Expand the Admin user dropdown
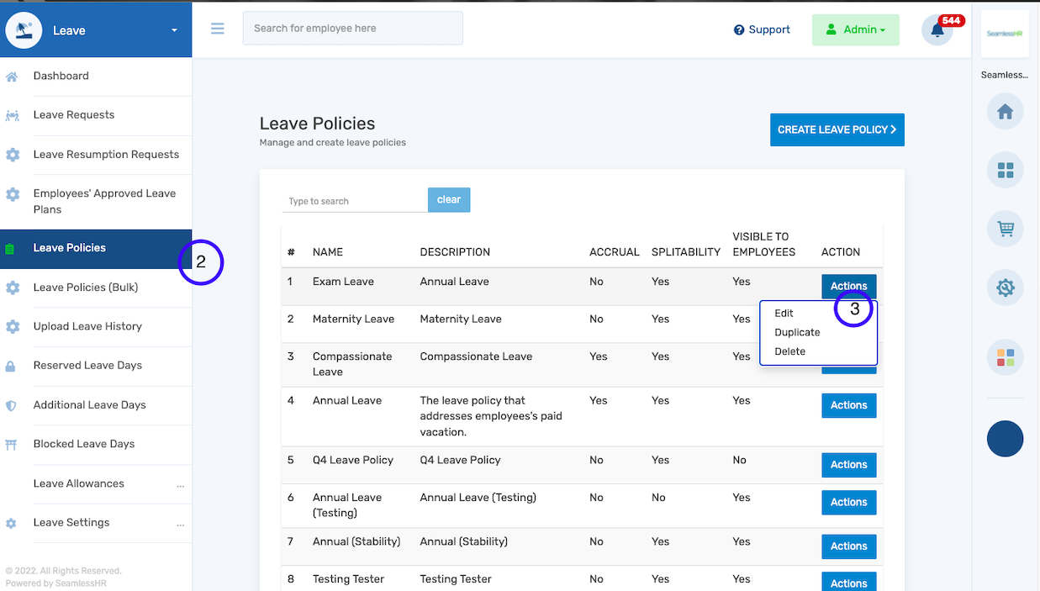The image size is (1040, 591). (x=855, y=29)
